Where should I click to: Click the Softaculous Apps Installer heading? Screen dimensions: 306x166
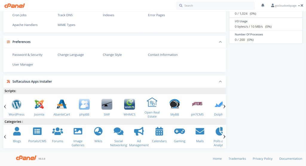[32, 82]
